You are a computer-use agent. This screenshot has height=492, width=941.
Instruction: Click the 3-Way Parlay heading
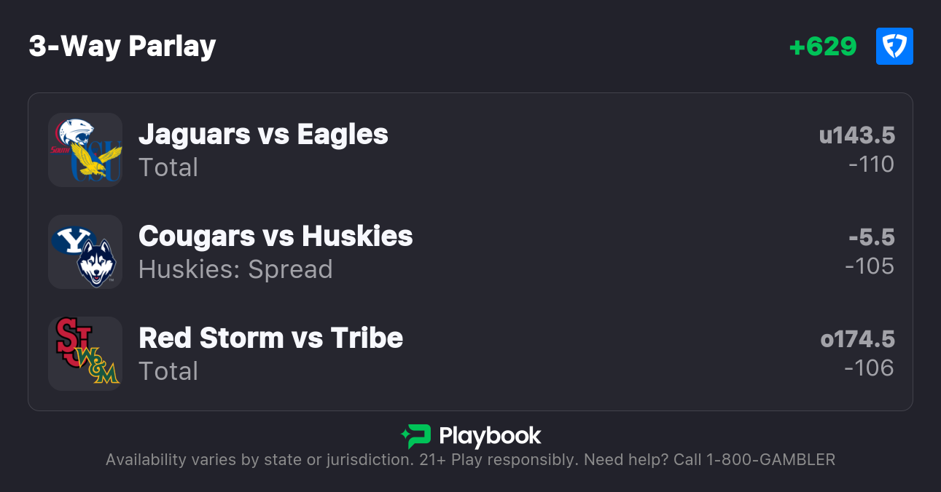click(122, 47)
